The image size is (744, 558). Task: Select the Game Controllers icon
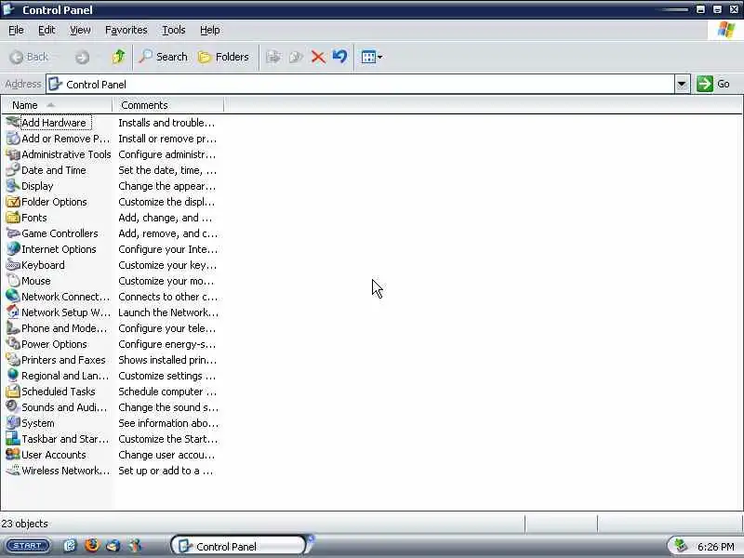13,233
